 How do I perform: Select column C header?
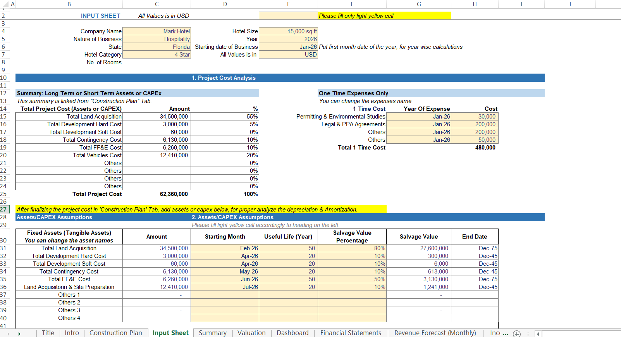click(x=157, y=4)
